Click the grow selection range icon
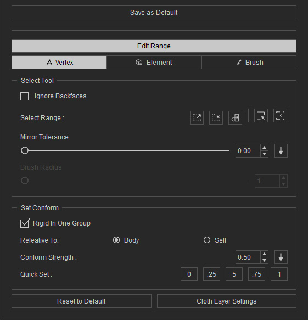Screen dimensions: 308x320 pos(197,118)
